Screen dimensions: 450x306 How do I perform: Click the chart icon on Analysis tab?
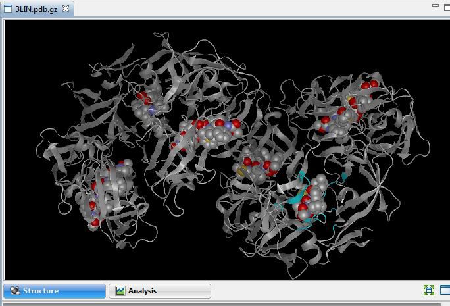click(120, 291)
